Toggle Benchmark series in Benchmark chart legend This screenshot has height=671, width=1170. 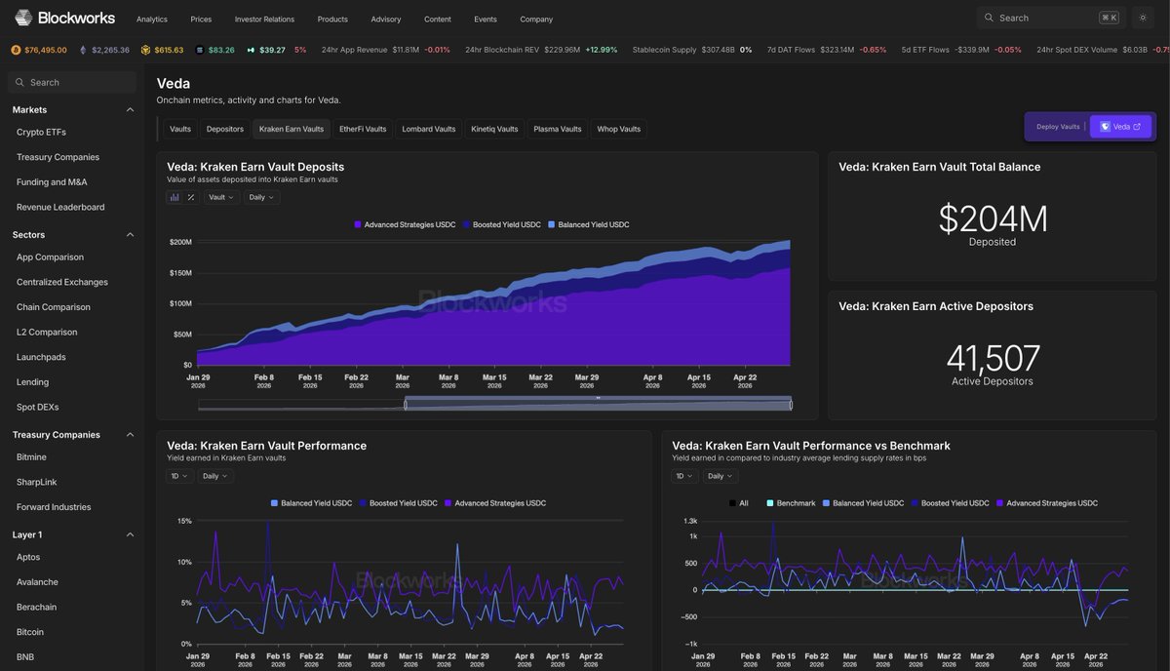791,503
